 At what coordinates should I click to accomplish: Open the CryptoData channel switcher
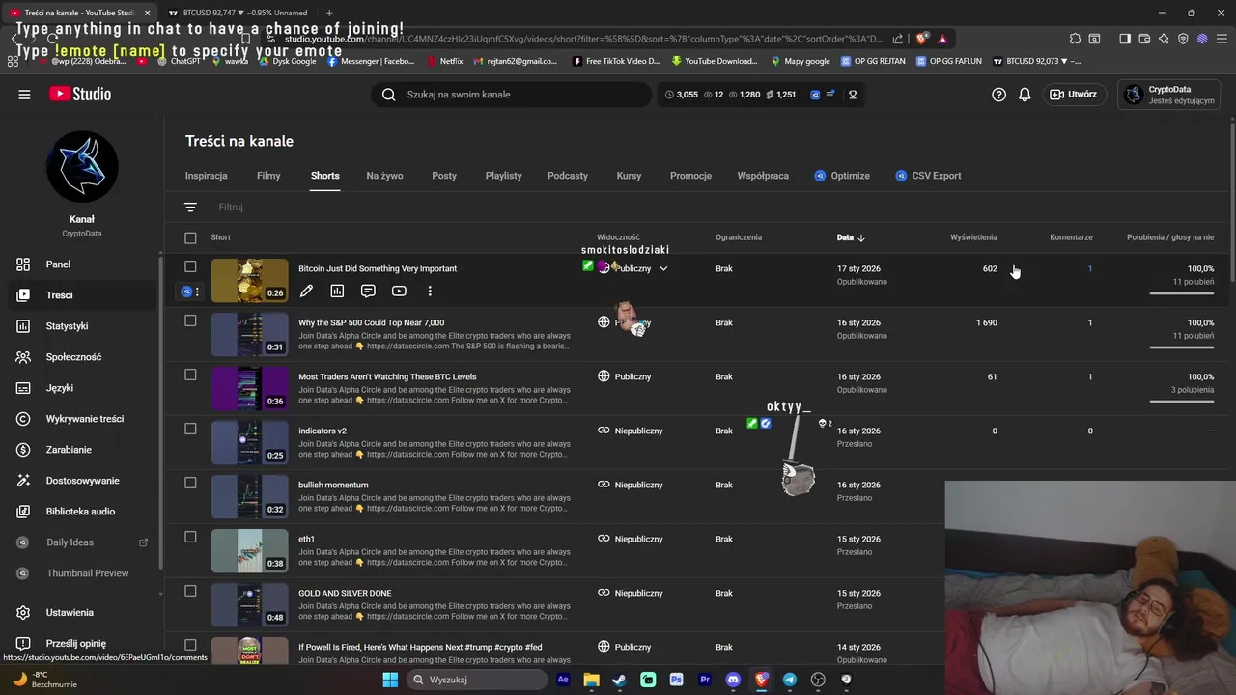tap(1170, 95)
